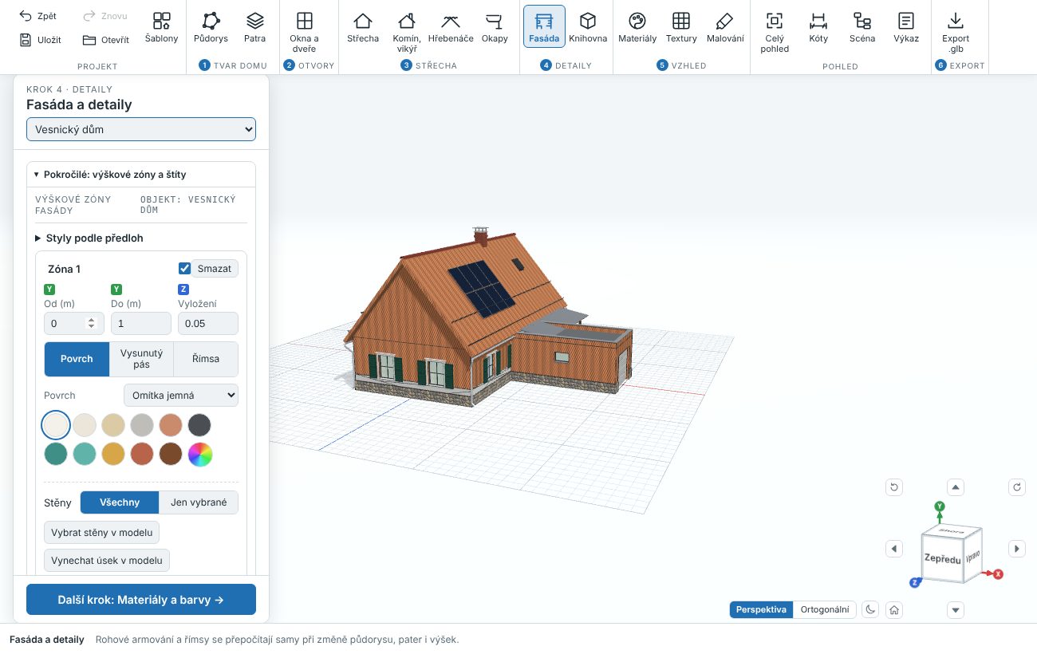The height and width of the screenshot is (654, 1037).
Task: Toggle the moon night mode icon
Action: click(871, 610)
